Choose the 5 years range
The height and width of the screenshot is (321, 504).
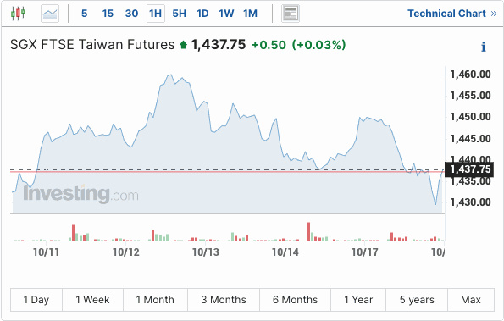(417, 300)
